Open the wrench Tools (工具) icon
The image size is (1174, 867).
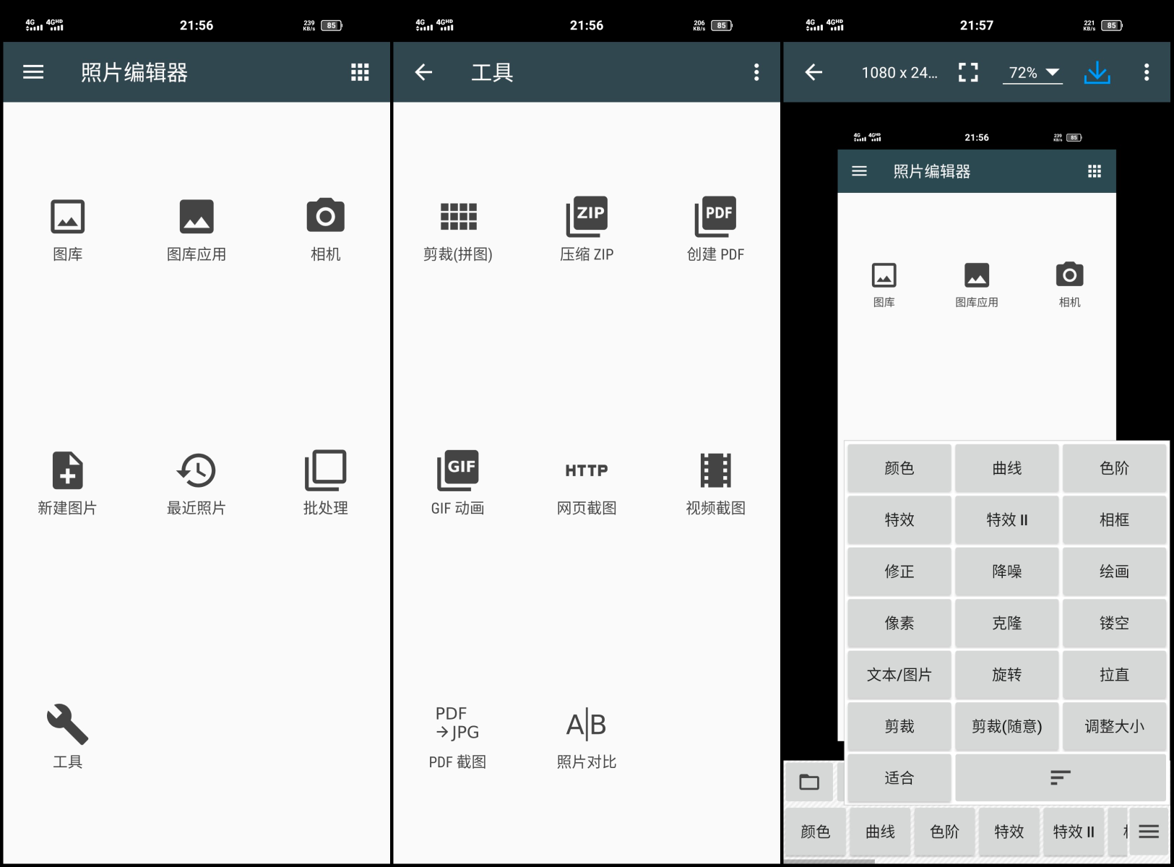point(67,725)
